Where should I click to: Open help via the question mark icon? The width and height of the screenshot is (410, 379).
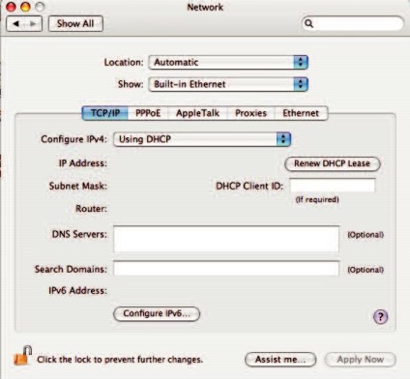coord(380,316)
